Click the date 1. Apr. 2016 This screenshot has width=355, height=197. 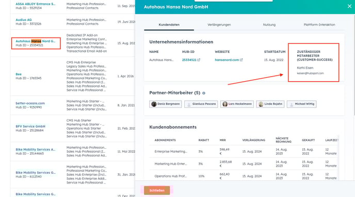click(x=125, y=76)
